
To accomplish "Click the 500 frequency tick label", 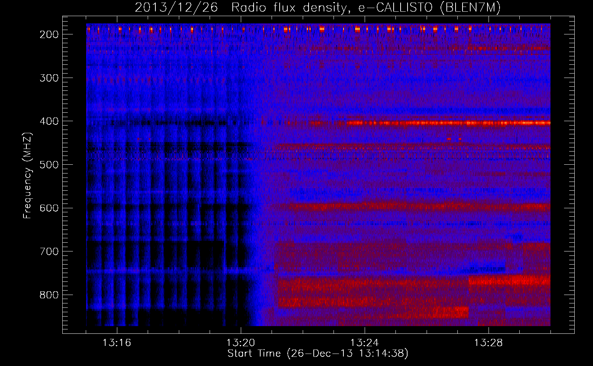I will coord(49,165).
